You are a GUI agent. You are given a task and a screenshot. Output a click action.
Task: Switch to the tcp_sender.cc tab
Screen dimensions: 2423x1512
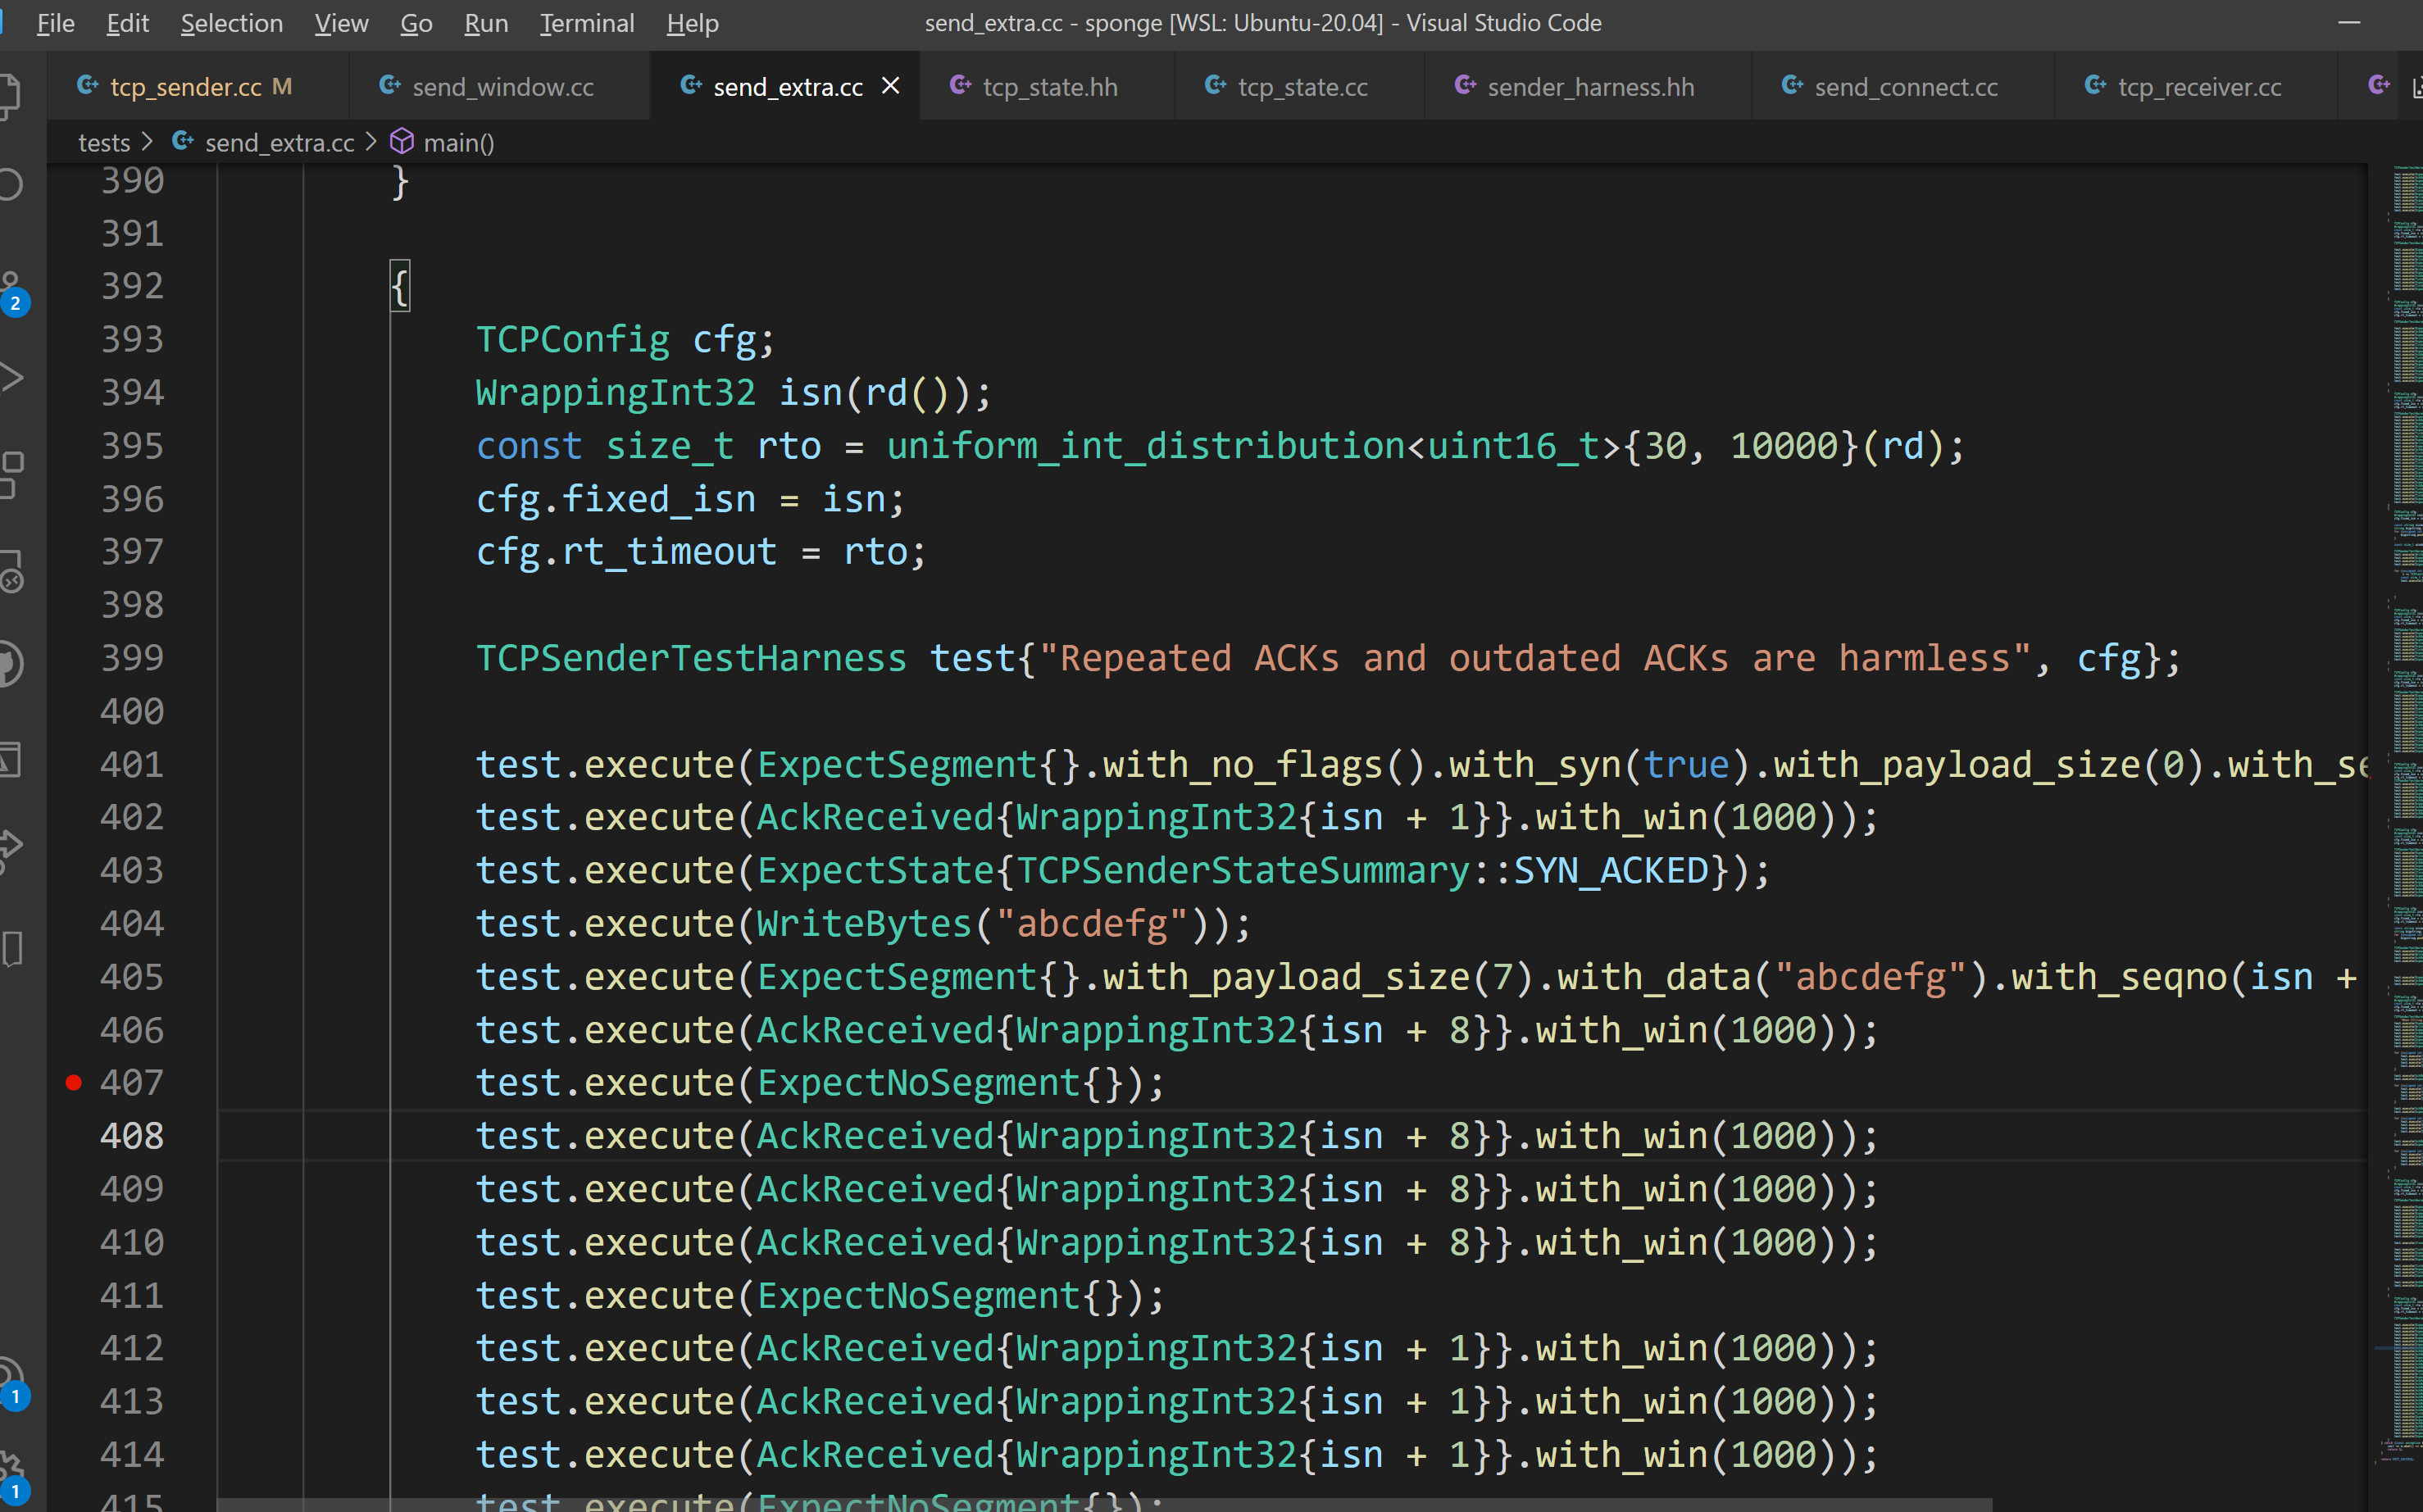pyautogui.click(x=186, y=87)
